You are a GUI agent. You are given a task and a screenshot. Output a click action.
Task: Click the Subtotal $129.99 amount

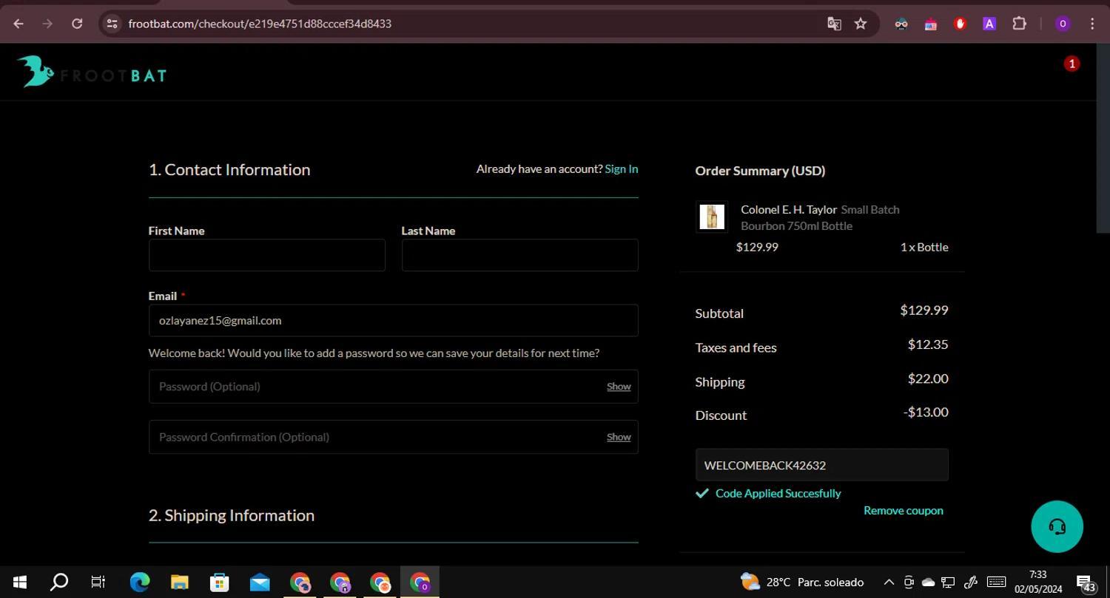click(924, 310)
